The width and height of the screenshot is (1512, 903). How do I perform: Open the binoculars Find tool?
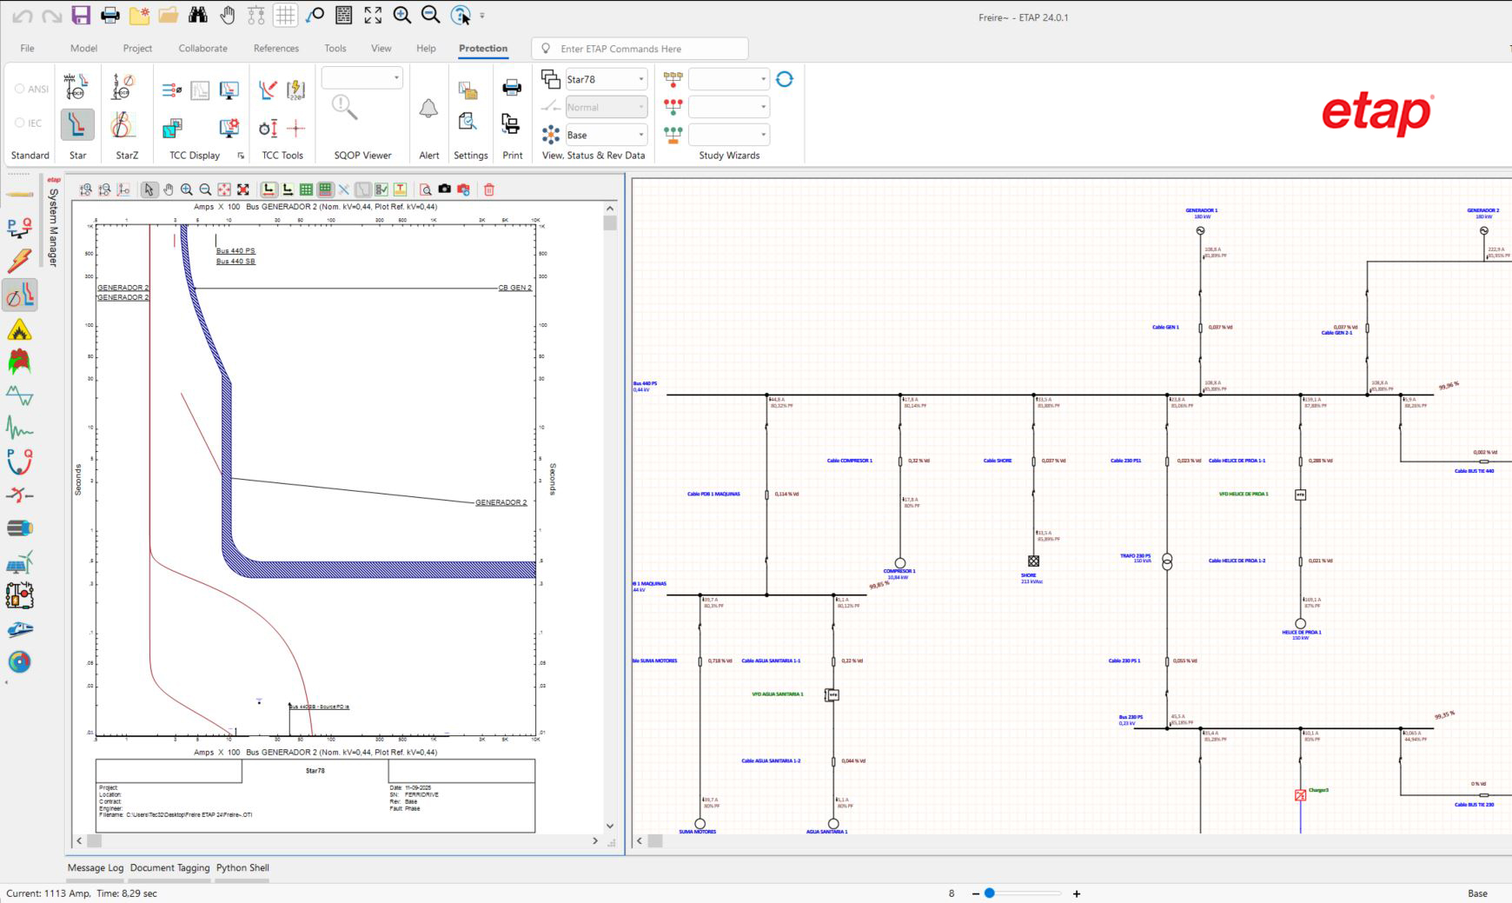point(198,15)
